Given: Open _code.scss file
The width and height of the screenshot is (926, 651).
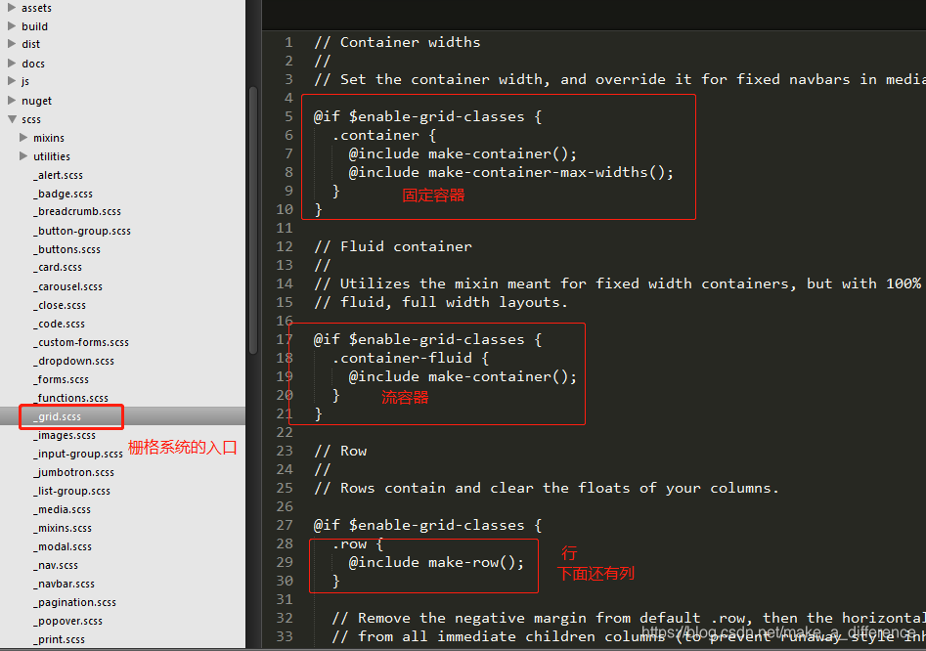Looking at the screenshot, I should (x=59, y=324).
